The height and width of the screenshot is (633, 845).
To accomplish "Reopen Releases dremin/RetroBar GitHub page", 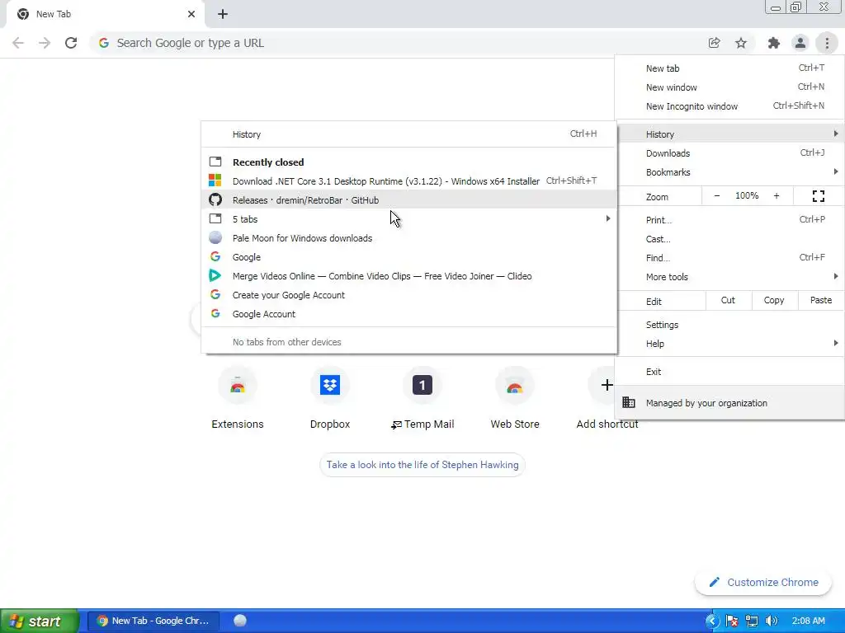I will (409, 200).
